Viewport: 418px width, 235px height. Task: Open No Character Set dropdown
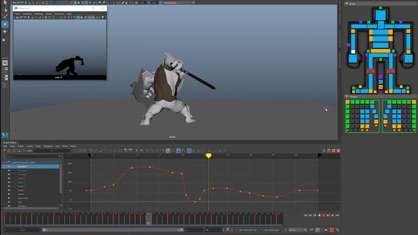[248, 230]
